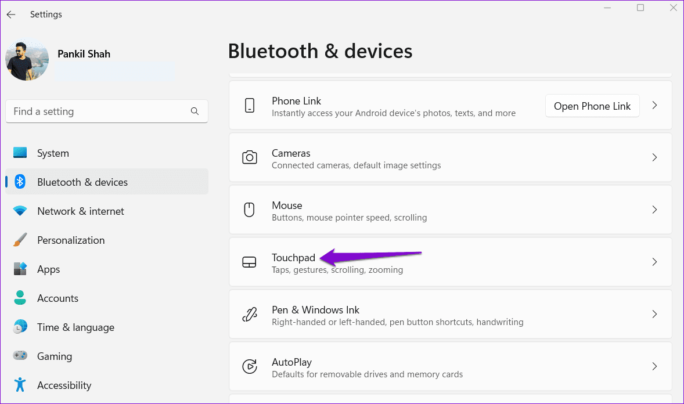Viewport: 684px width, 404px height.
Task: Click the Touchpad icon in the settings list
Action: pos(249,262)
